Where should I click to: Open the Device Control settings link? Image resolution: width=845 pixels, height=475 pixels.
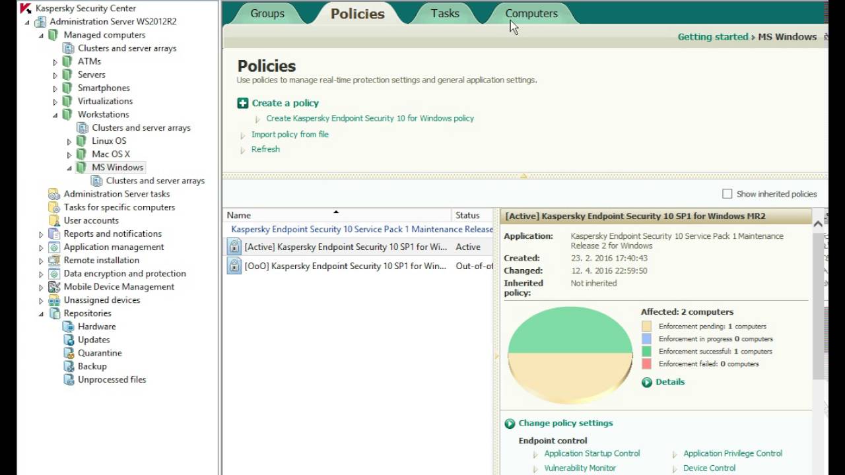[710, 468]
